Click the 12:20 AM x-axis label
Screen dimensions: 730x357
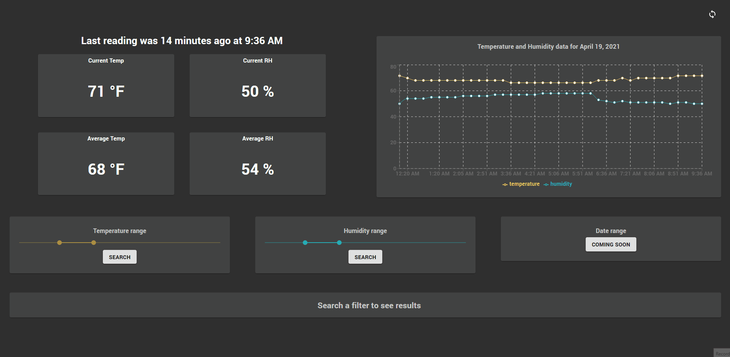tap(408, 174)
